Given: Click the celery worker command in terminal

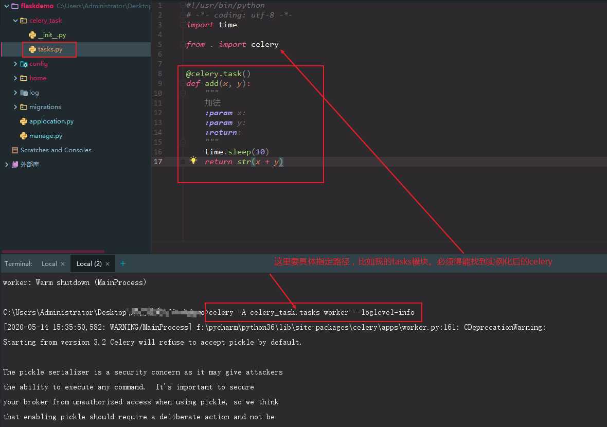Looking at the screenshot, I should pos(312,312).
